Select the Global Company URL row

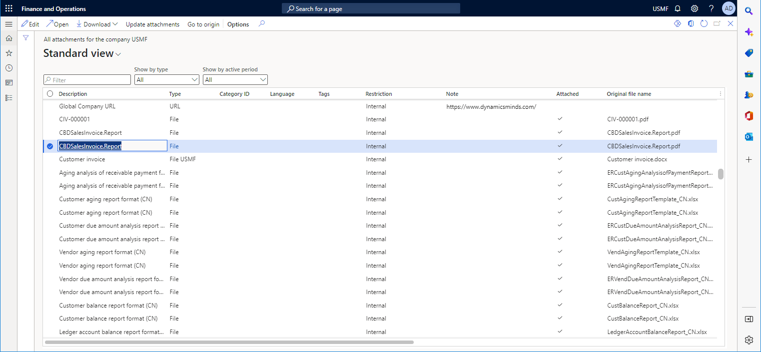380,106
